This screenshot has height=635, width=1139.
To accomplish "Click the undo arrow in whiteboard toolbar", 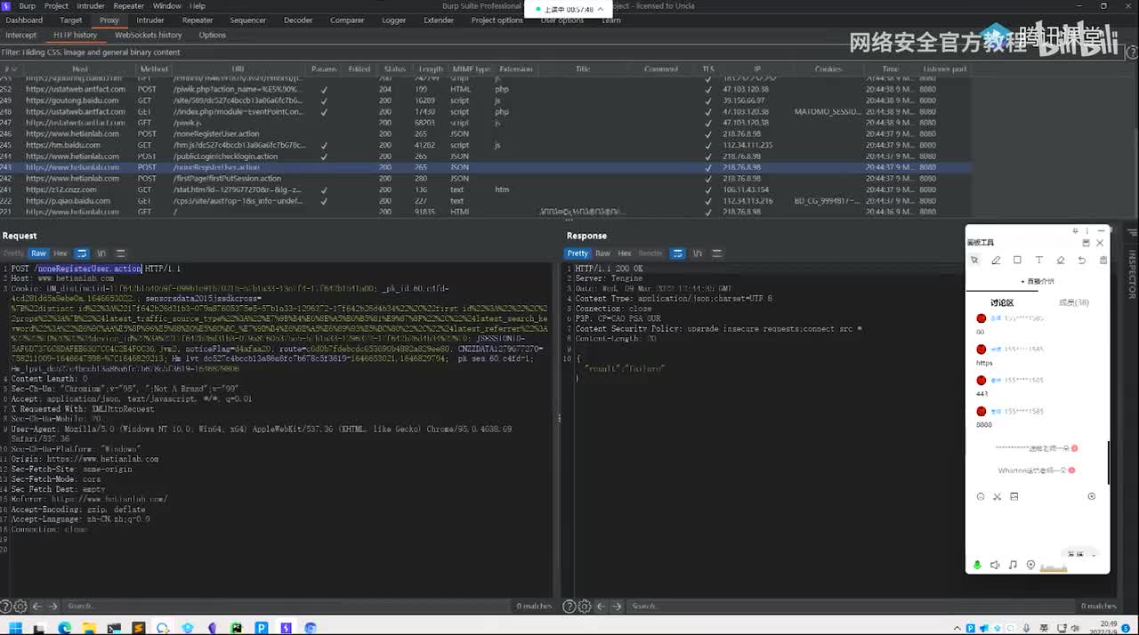I will pyautogui.click(x=1081, y=261).
